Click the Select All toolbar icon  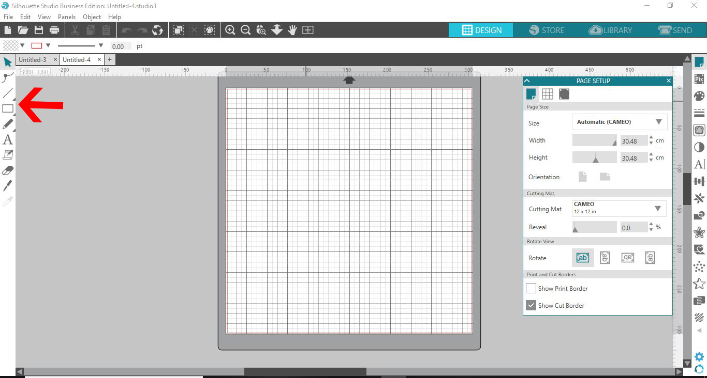(179, 30)
